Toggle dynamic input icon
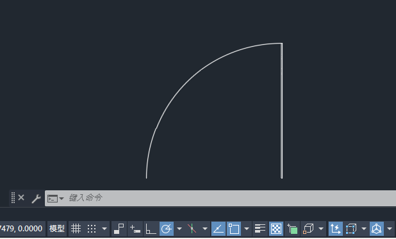This screenshot has width=396, height=239. pos(135,229)
